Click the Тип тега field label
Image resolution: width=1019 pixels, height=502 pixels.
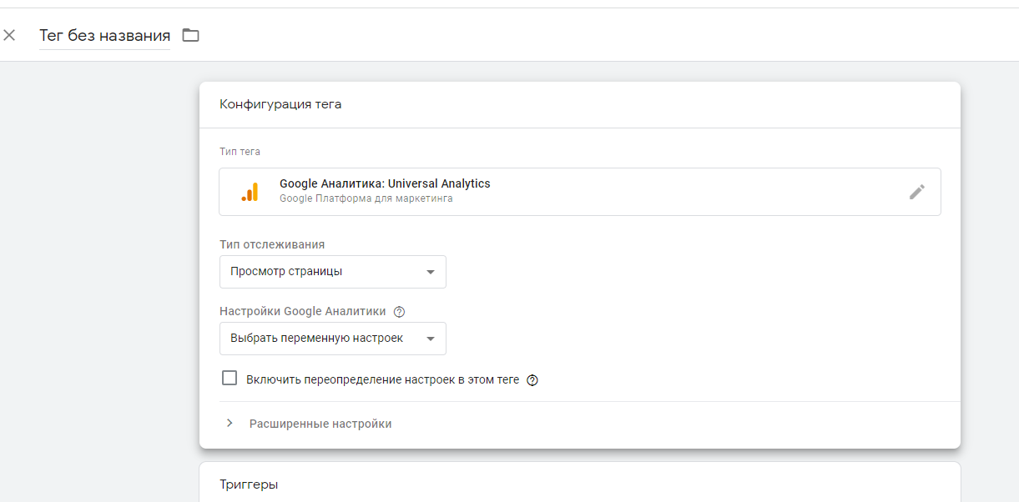240,152
